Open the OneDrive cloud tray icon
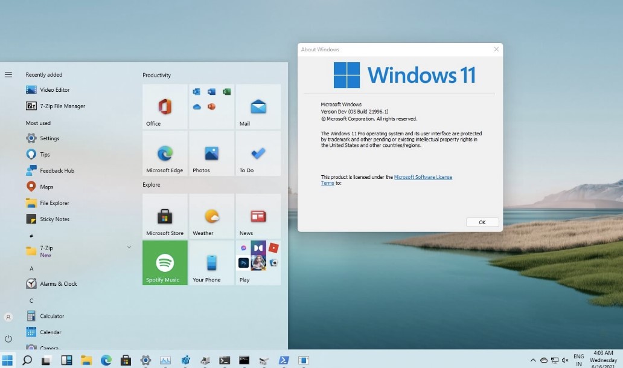 pos(544,360)
